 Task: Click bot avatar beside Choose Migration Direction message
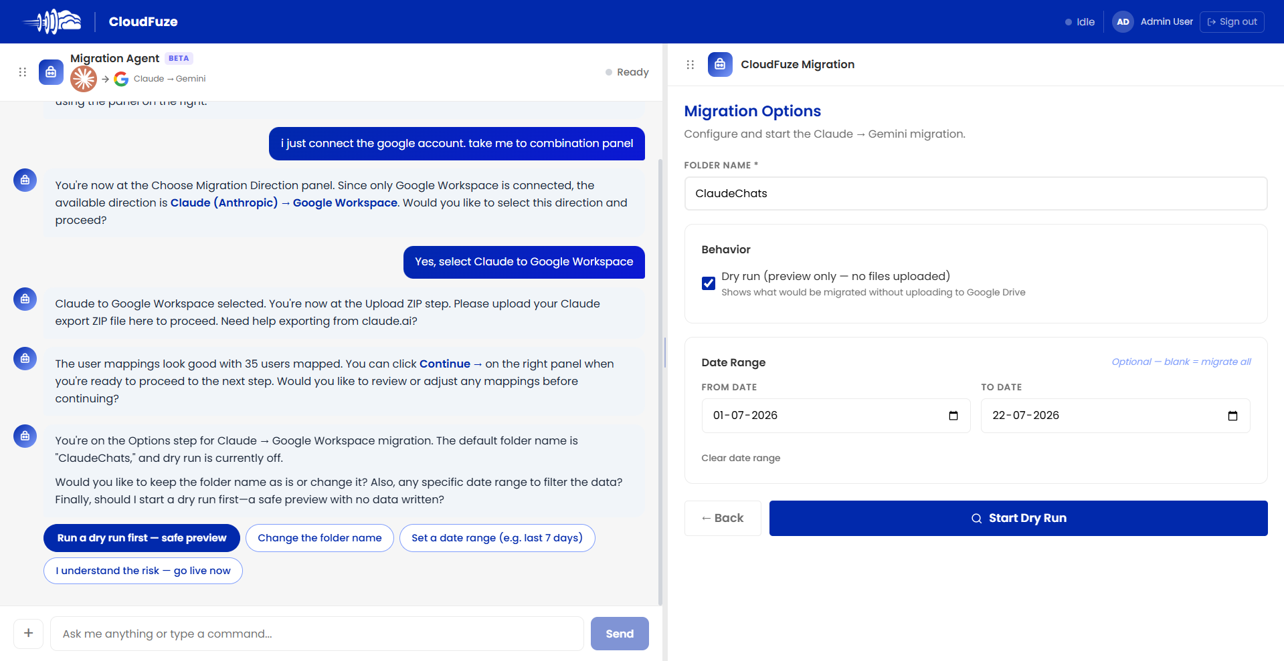[25, 180]
